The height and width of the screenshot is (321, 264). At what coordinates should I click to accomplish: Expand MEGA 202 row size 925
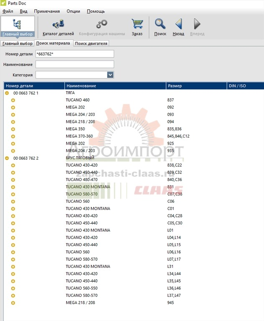(13, 144)
